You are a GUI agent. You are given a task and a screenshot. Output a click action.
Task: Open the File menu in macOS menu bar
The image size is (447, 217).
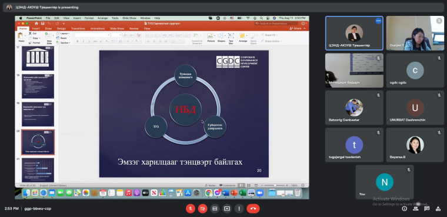tap(48, 18)
